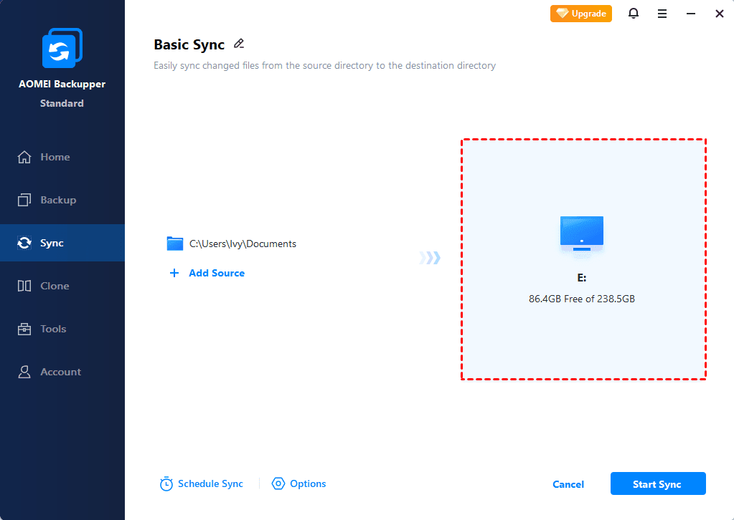The width and height of the screenshot is (734, 520).
Task: Click the orange Upgrade button
Action: pyautogui.click(x=581, y=14)
